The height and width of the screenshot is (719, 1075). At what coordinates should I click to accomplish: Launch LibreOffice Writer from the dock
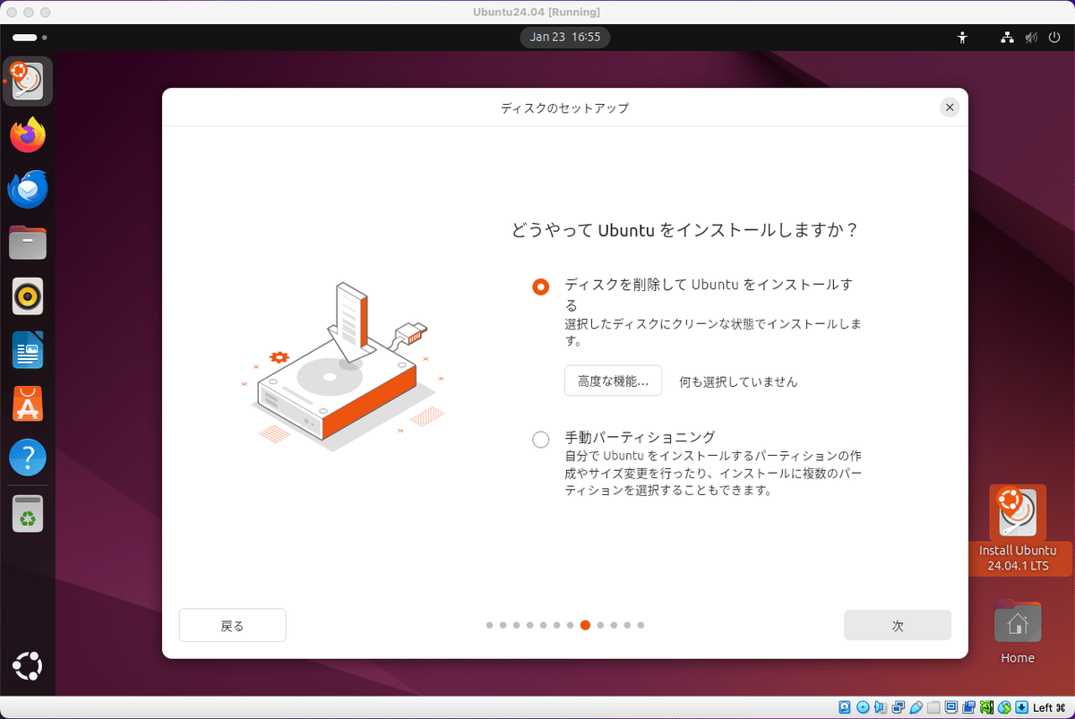28,350
